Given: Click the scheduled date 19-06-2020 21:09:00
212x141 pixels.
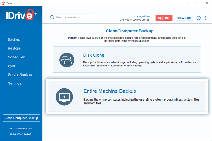Looking at the screenshot, I should [21, 134].
